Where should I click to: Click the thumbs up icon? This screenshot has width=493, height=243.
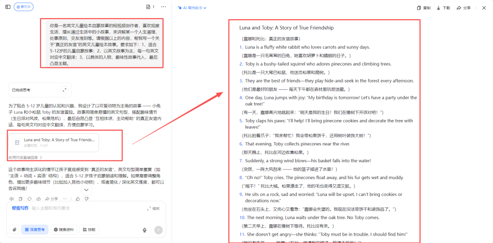(78, 199)
